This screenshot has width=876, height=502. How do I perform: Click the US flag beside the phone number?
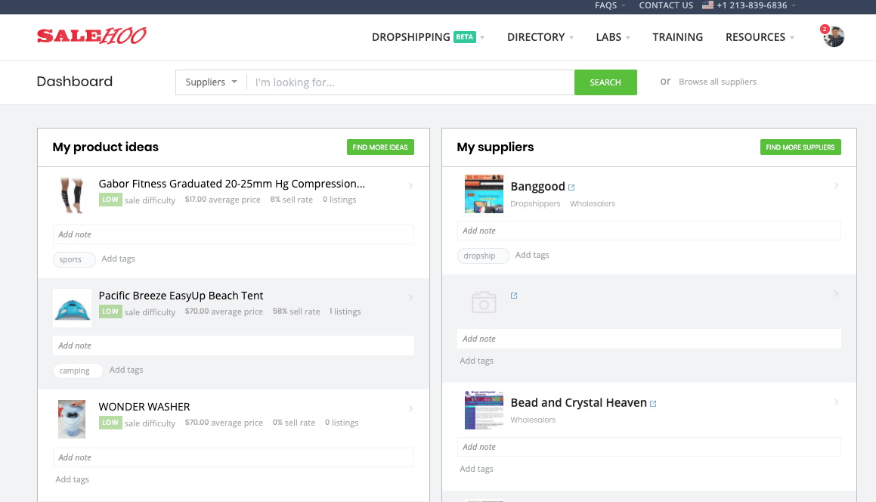[707, 5]
